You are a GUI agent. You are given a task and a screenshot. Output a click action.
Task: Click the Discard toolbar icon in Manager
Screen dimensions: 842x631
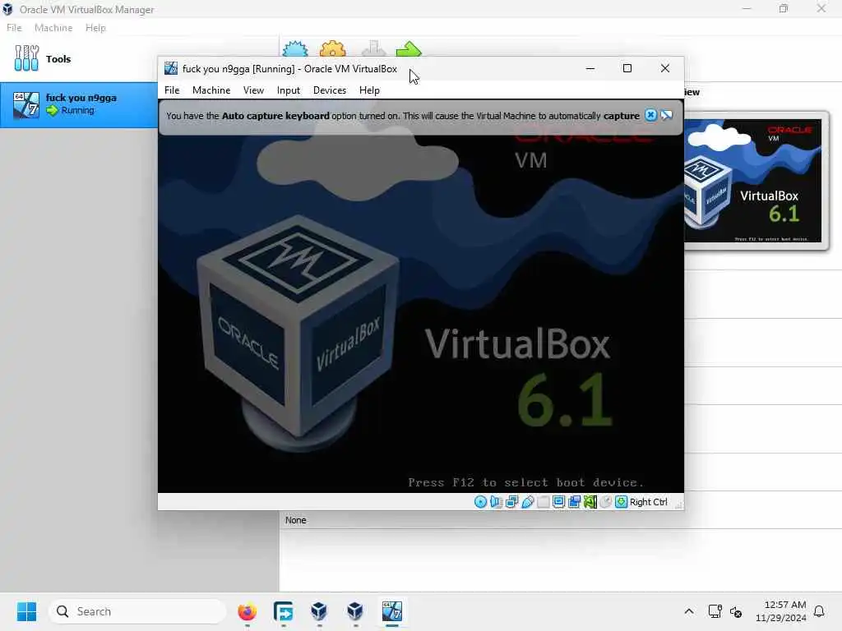(x=373, y=48)
